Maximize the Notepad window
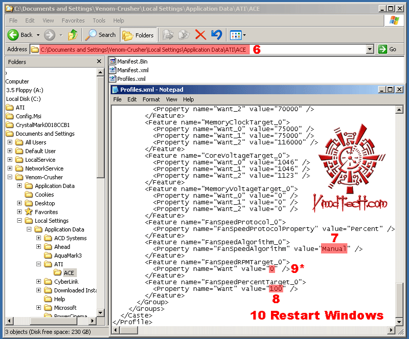 [390, 90]
